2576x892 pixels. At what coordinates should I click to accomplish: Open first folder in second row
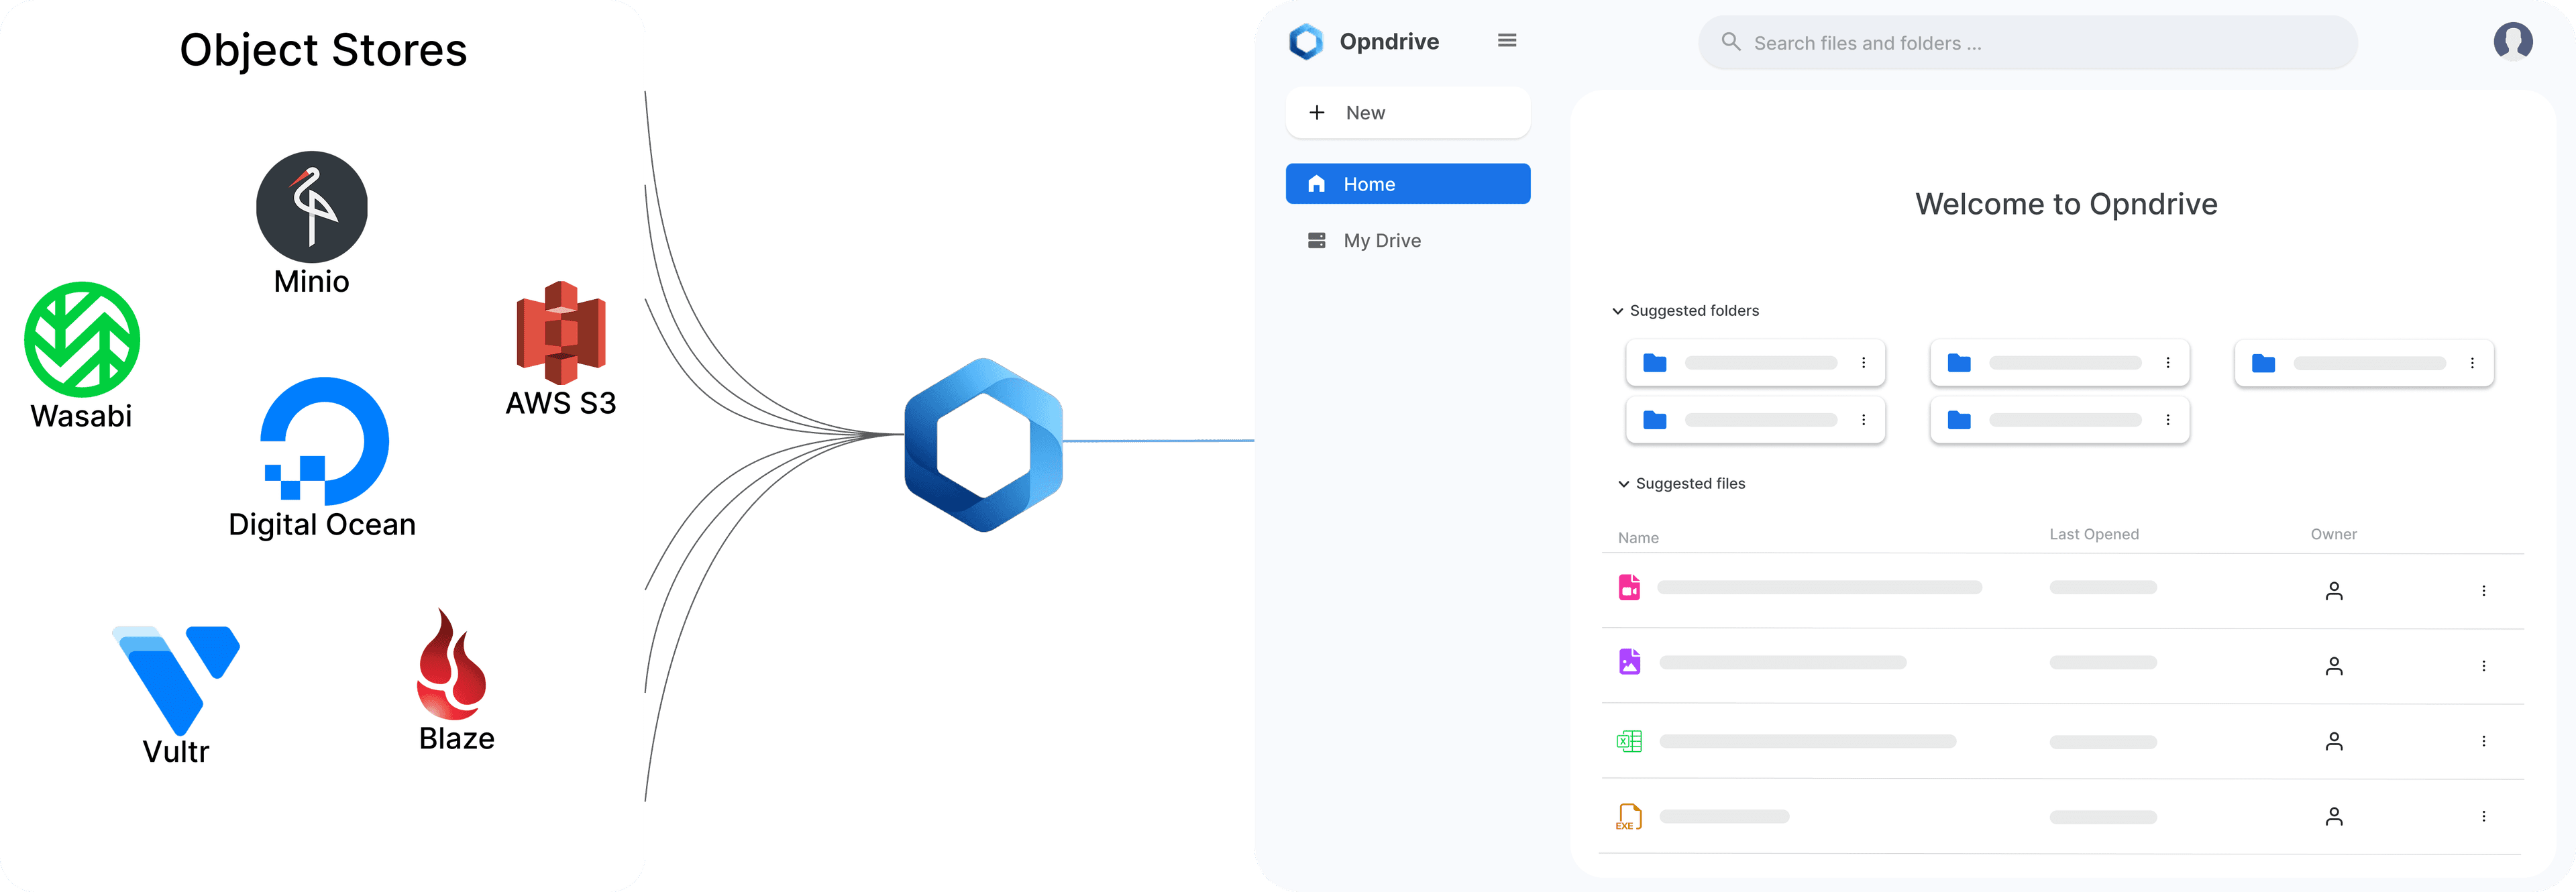tap(1756, 420)
